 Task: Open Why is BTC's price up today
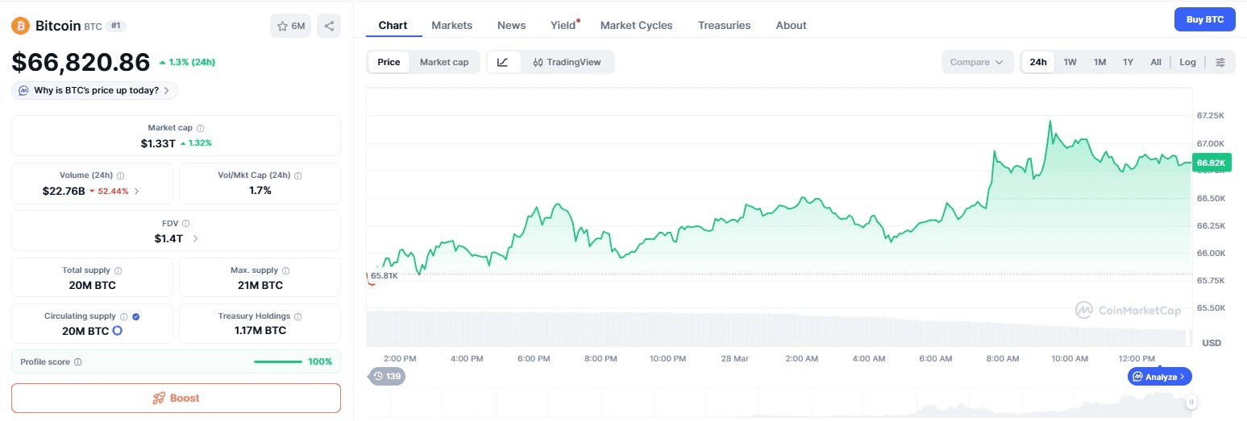coord(95,90)
